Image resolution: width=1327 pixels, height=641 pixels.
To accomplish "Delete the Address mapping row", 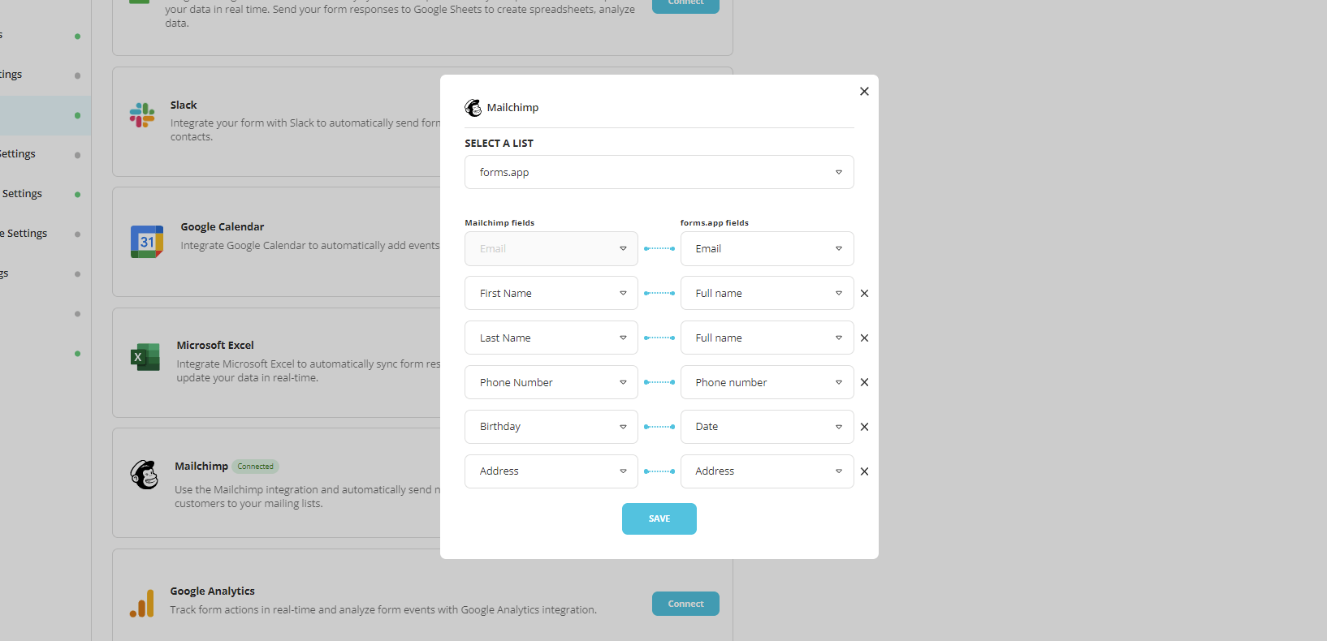I will (864, 471).
